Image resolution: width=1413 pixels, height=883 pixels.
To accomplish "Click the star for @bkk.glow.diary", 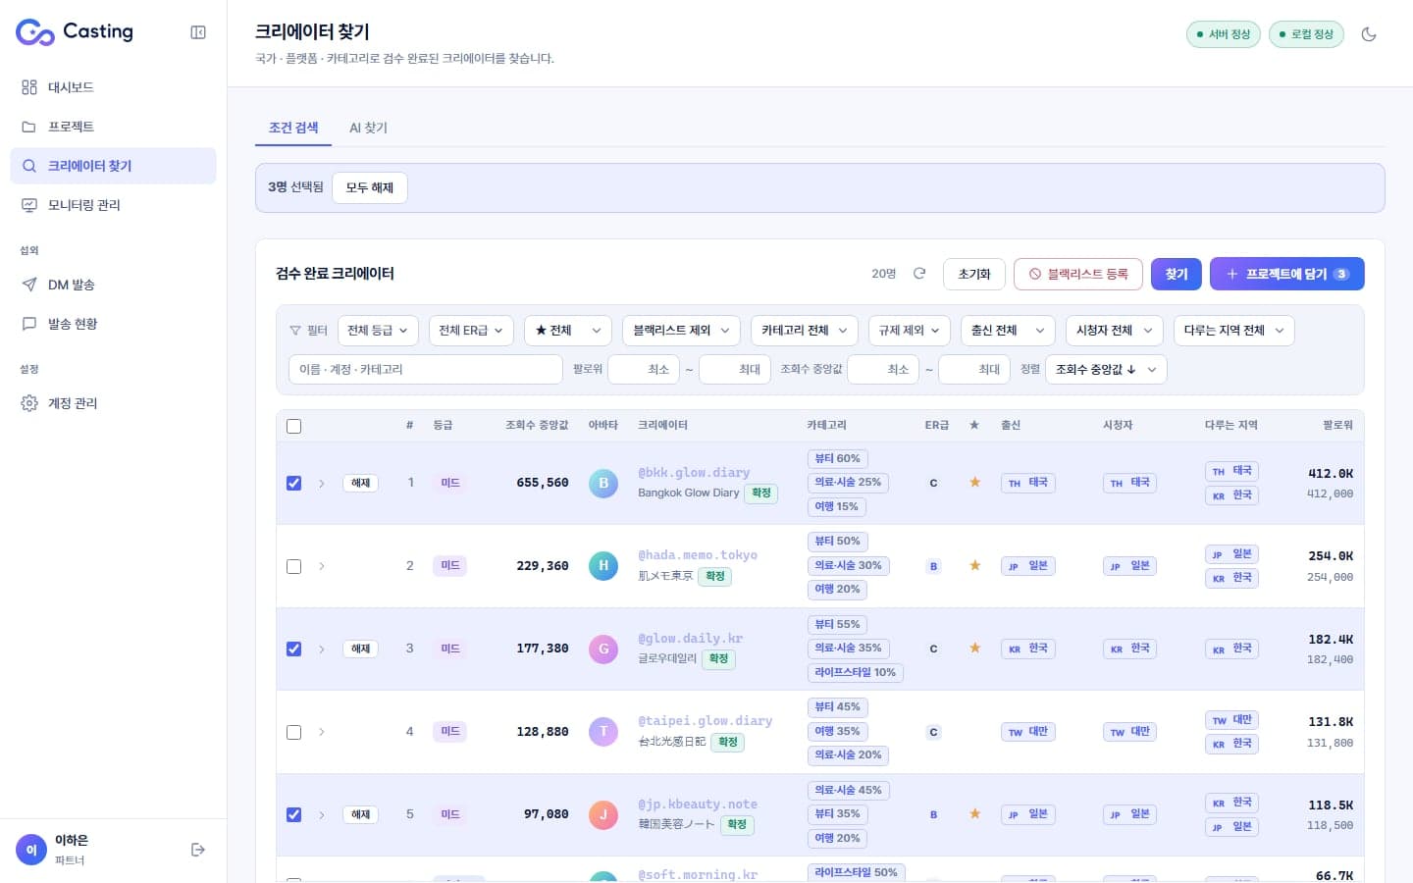I will [974, 483].
